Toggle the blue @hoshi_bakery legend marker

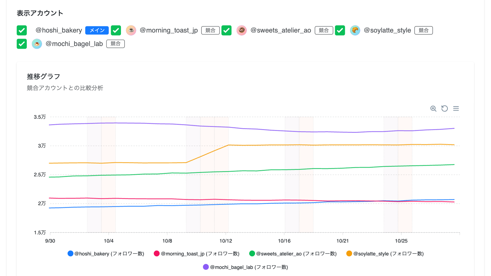(x=71, y=253)
